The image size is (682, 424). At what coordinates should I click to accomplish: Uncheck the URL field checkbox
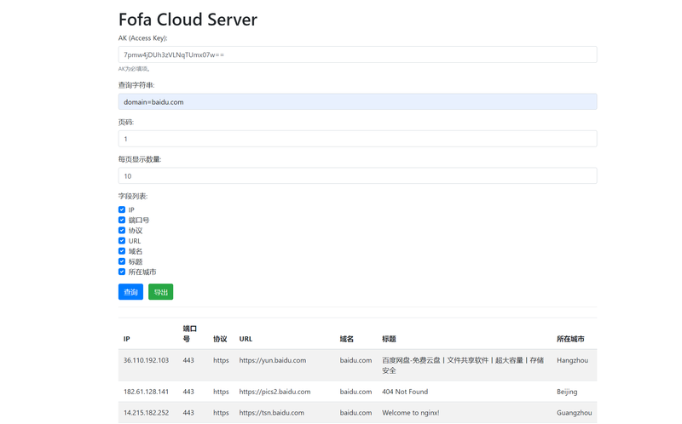pos(122,241)
